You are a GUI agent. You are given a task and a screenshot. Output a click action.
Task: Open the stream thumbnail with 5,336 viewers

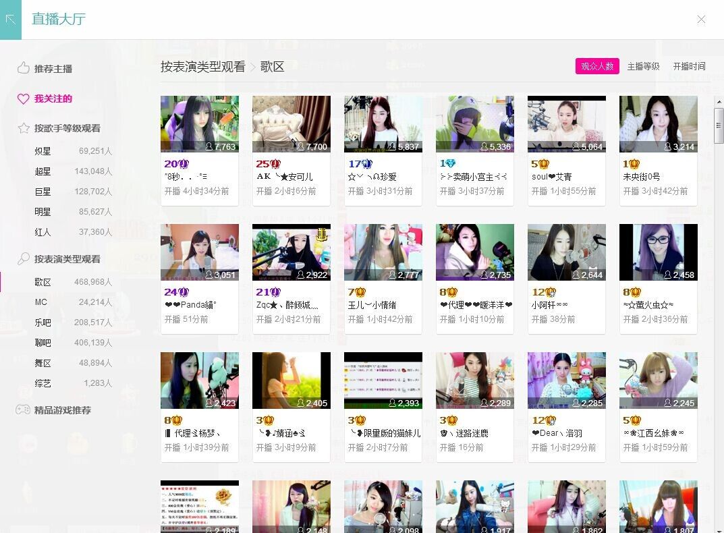click(x=474, y=123)
